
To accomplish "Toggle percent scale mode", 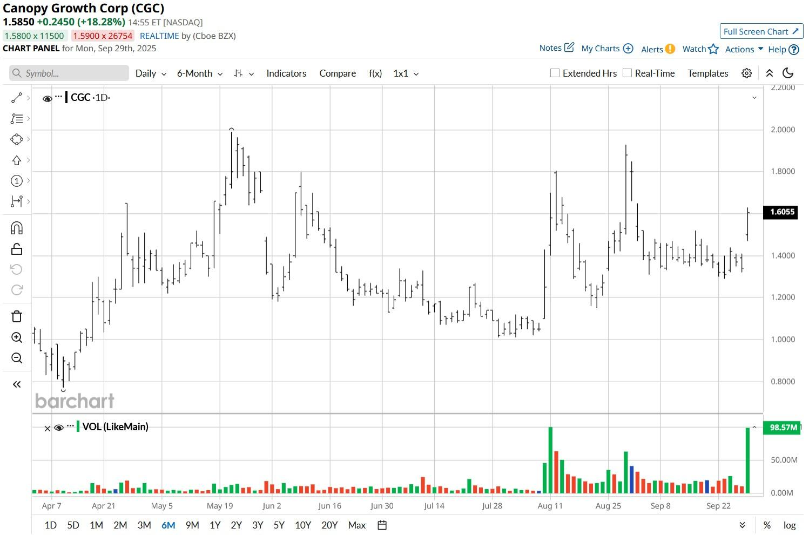I will 767,525.
